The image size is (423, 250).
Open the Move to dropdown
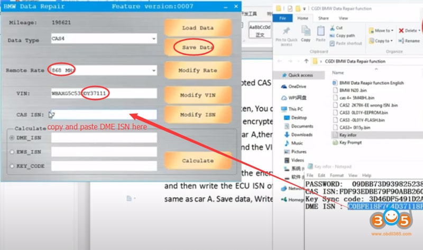381,31
